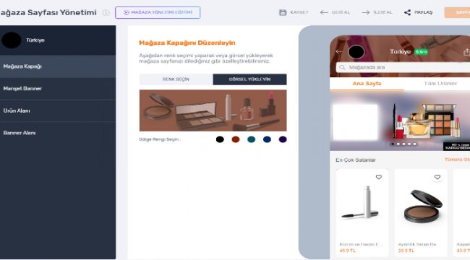This screenshot has width=470, height=260.
Task: Click the makeup cover image preview
Action: pyautogui.click(x=213, y=110)
